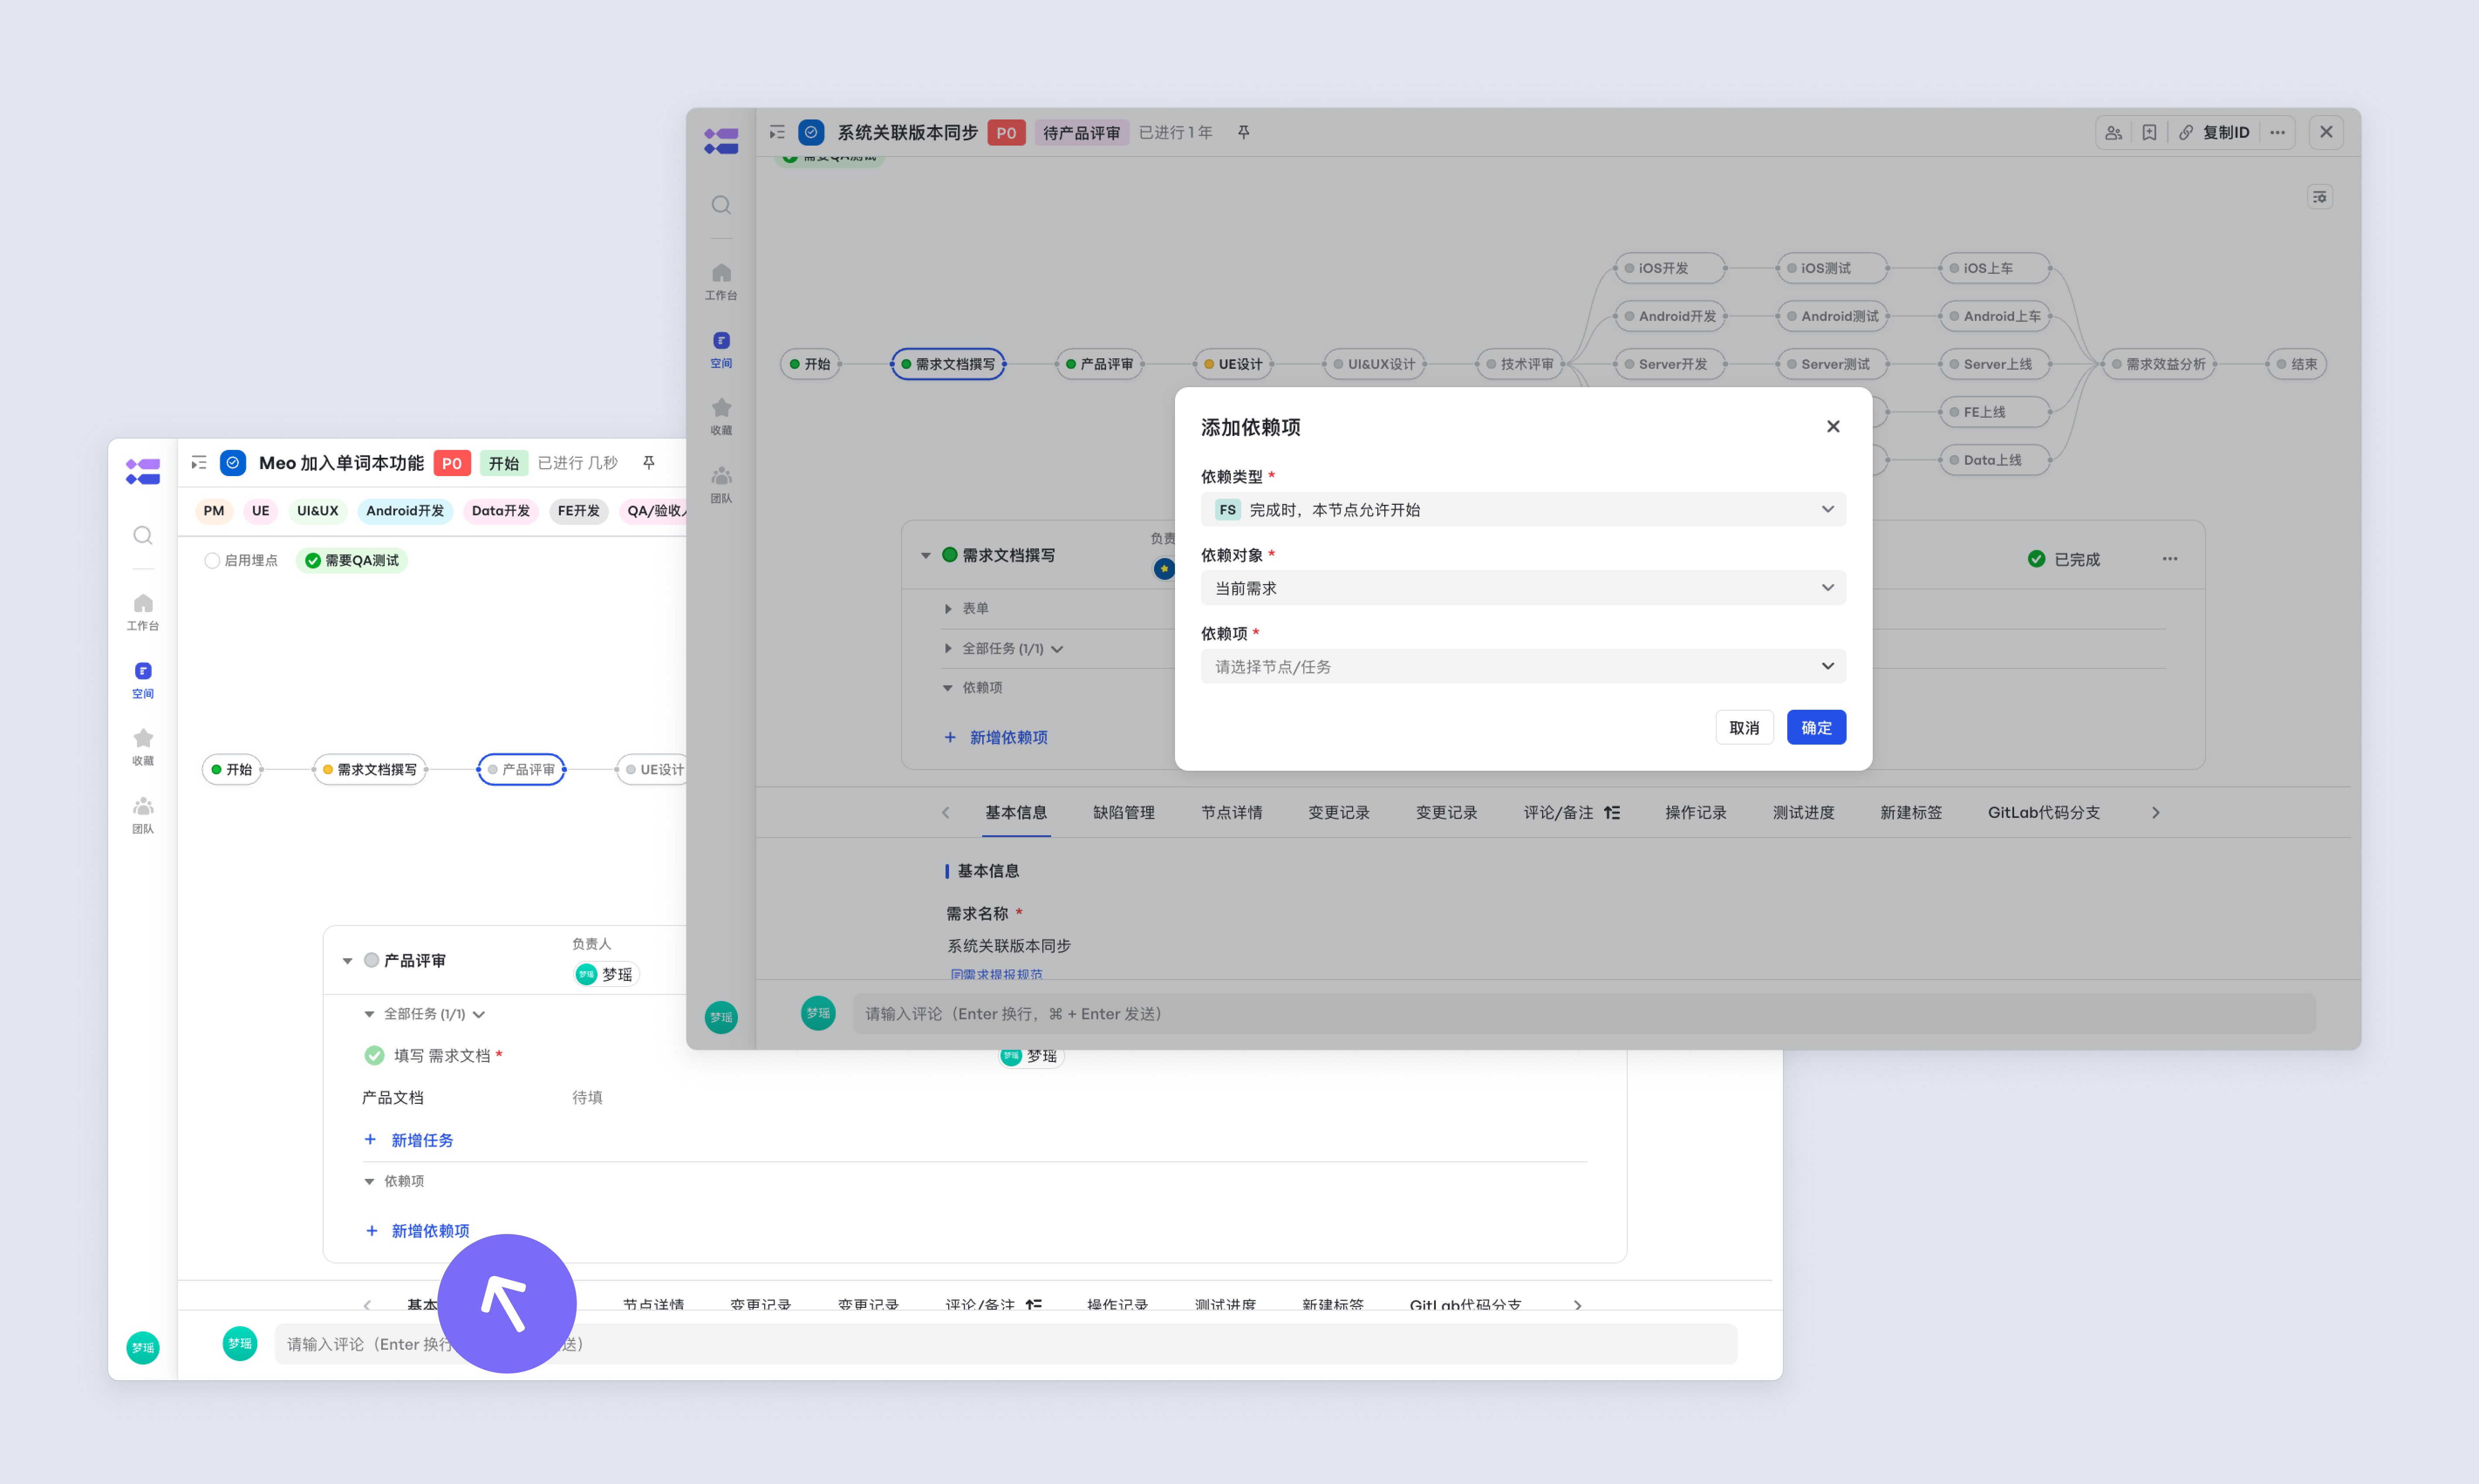Click the 梦瑶 avatar at front window sidebar bottom

click(x=721, y=1017)
